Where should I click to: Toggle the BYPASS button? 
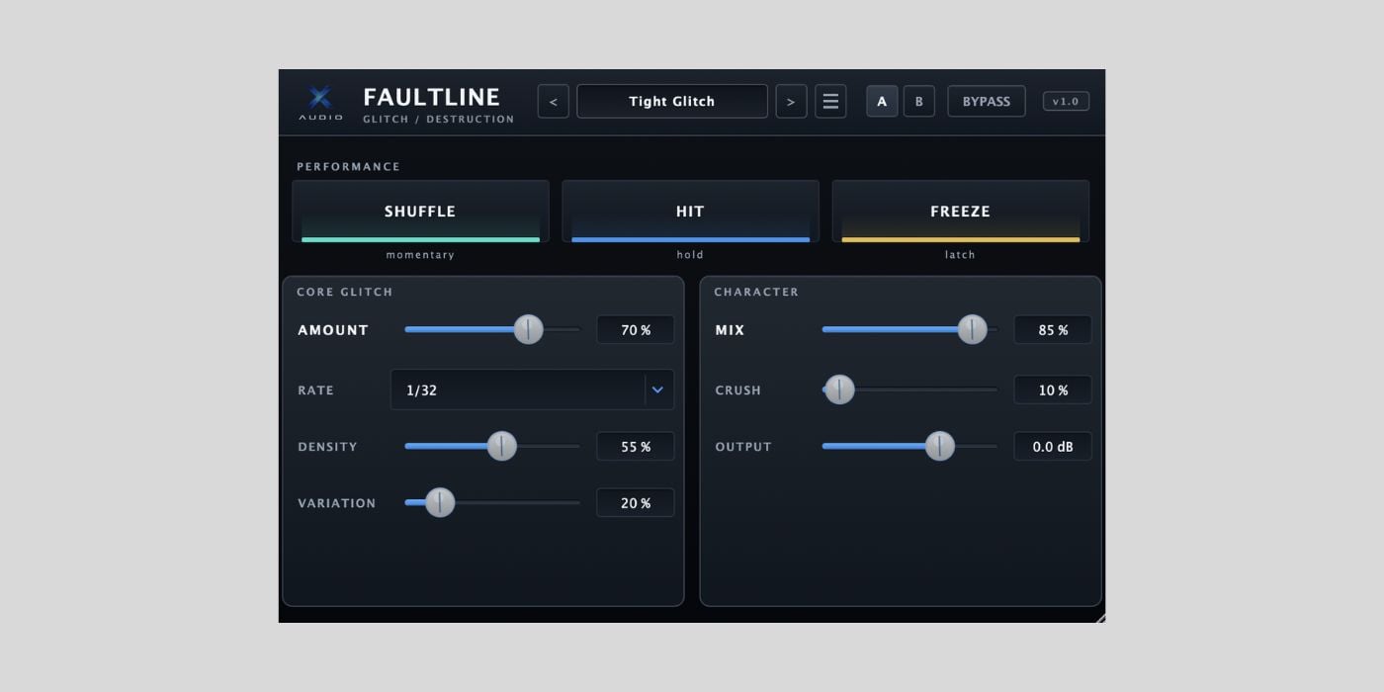[x=987, y=101]
